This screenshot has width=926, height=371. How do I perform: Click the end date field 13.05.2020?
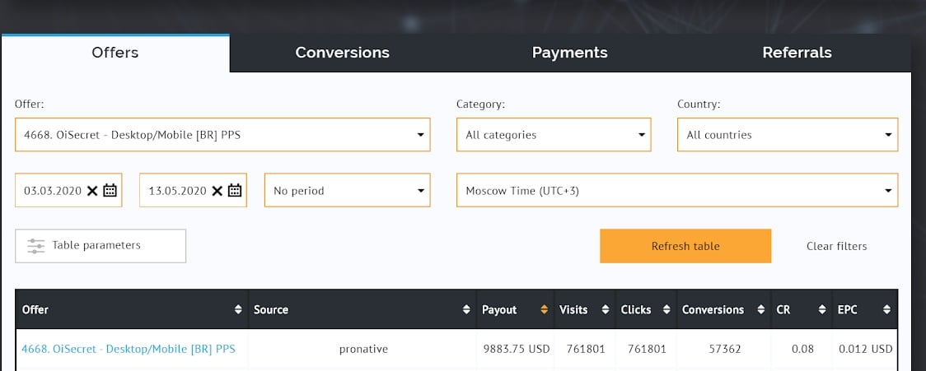point(177,191)
